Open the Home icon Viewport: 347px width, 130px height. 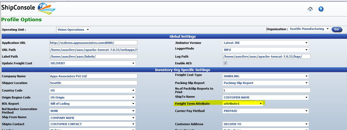tap(310, 9)
